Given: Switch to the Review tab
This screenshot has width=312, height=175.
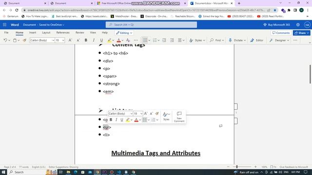Looking at the screenshot, I should click(80, 33).
